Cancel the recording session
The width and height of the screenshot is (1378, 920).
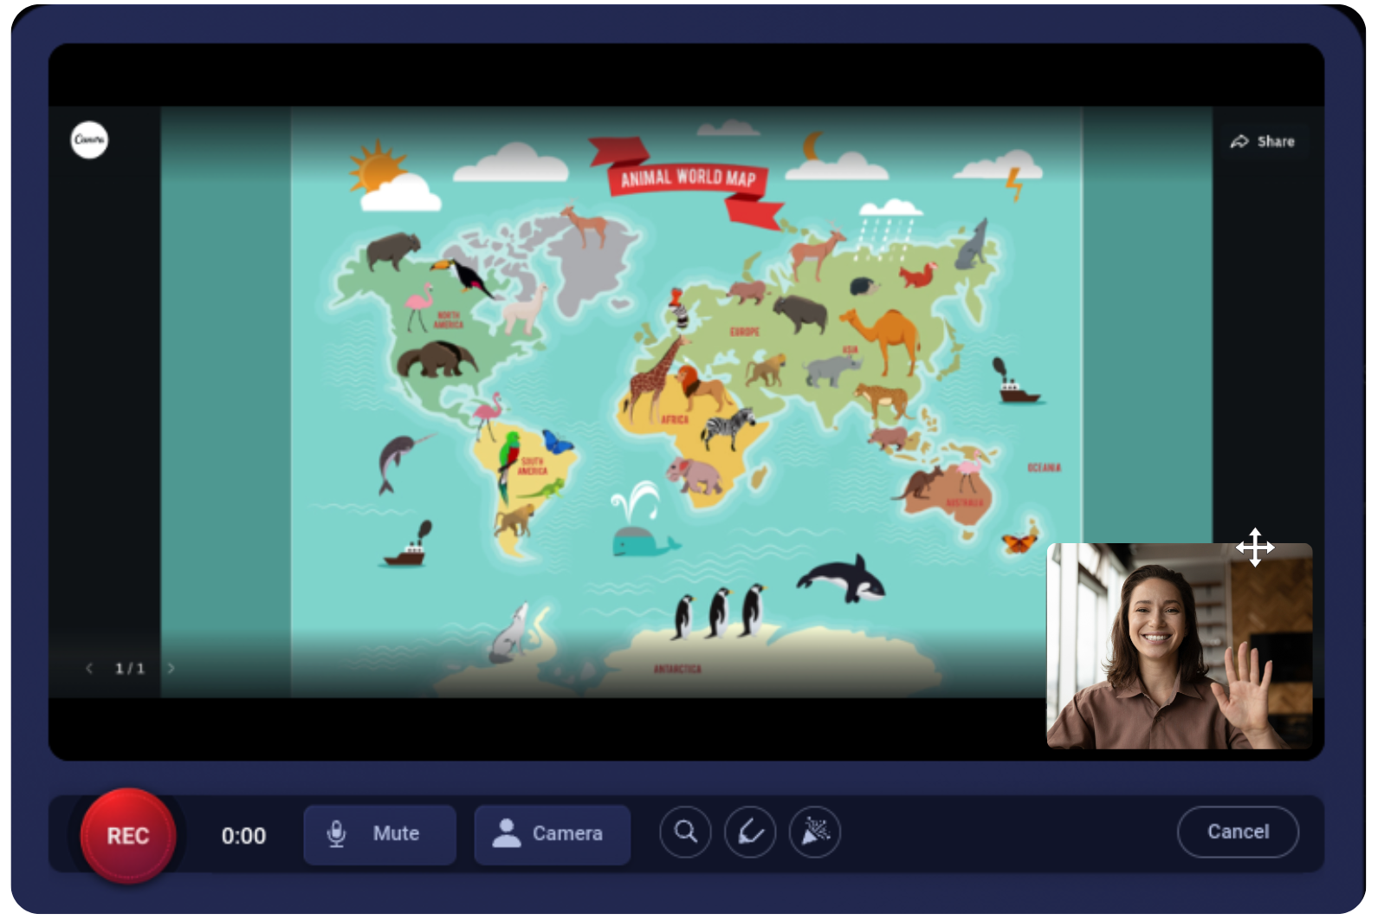click(x=1238, y=832)
